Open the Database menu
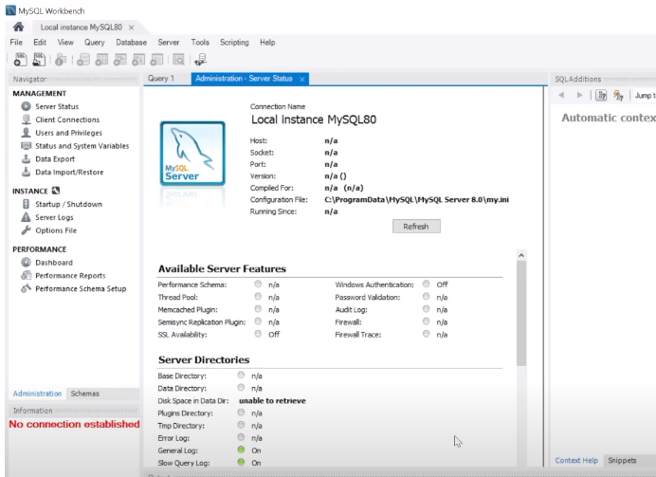Screen dimensions: 656x477 pyautogui.click(x=132, y=43)
